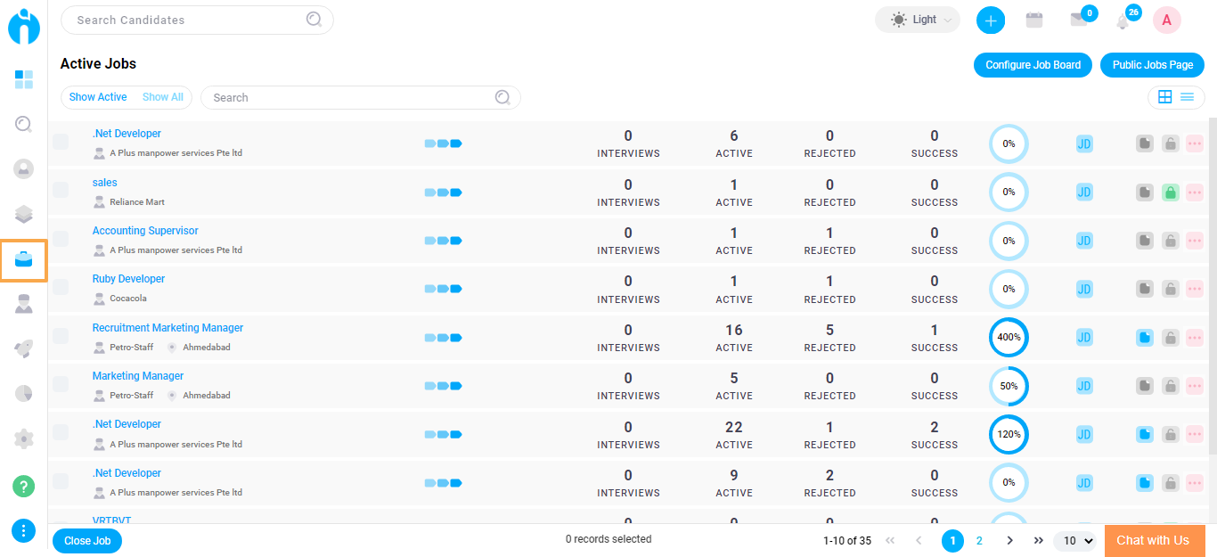This screenshot has height=557, width=1217.
Task: Open Recruitment Marketing Manager job link
Action: tap(167, 328)
